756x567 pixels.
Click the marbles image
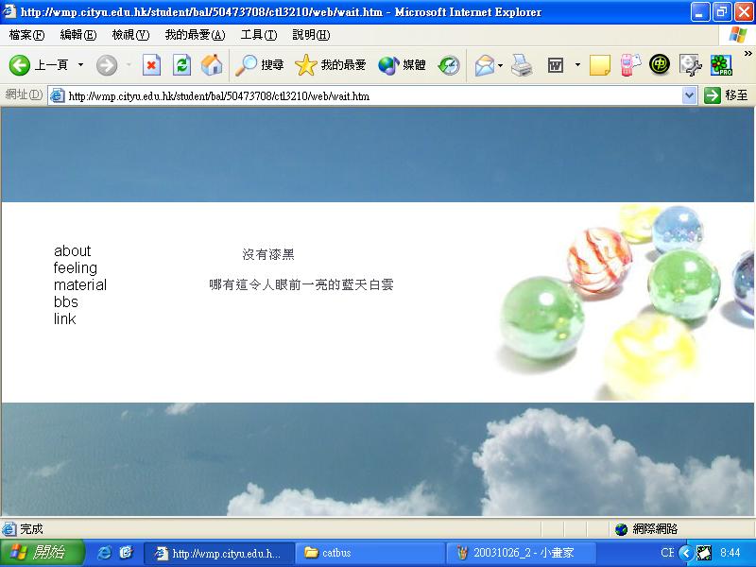[625, 302]
